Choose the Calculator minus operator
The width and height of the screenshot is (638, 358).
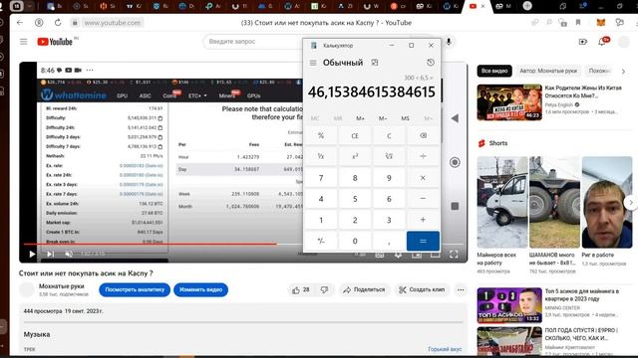coord(423,199)
